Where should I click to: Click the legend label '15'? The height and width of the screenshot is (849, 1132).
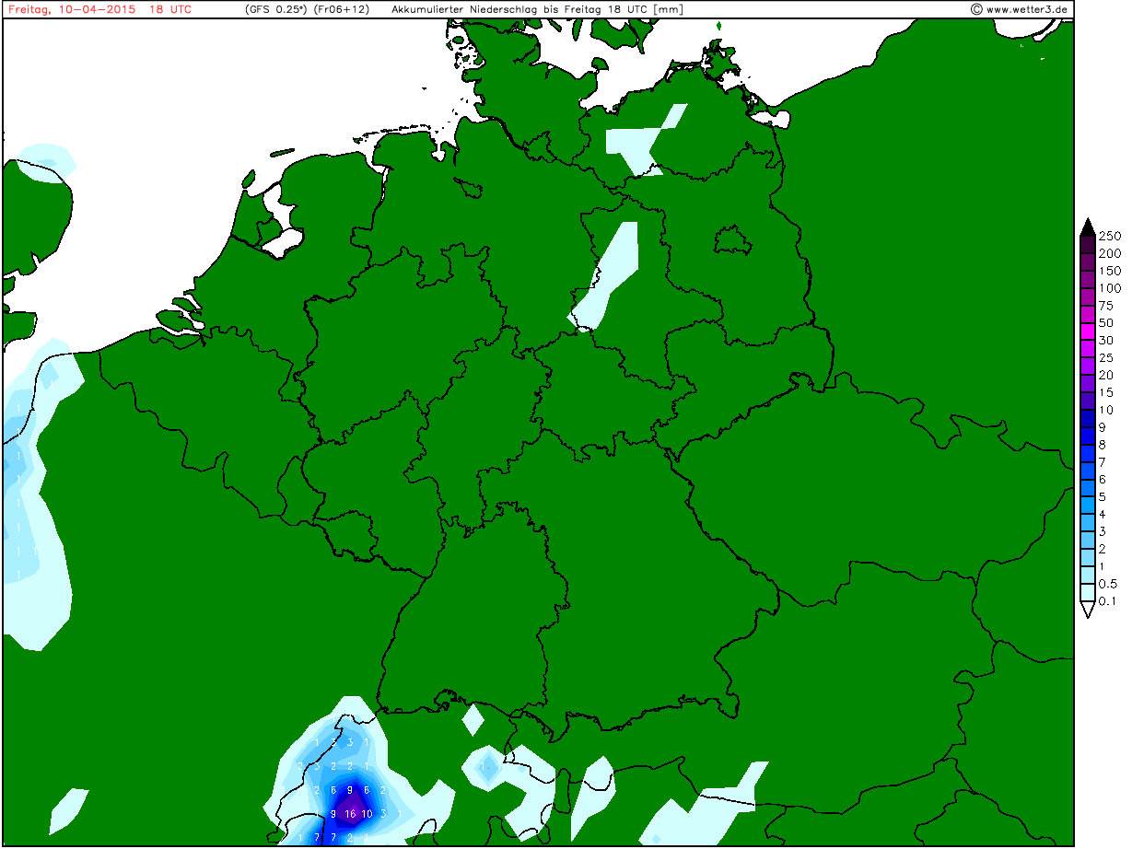tap(1106, 393)
